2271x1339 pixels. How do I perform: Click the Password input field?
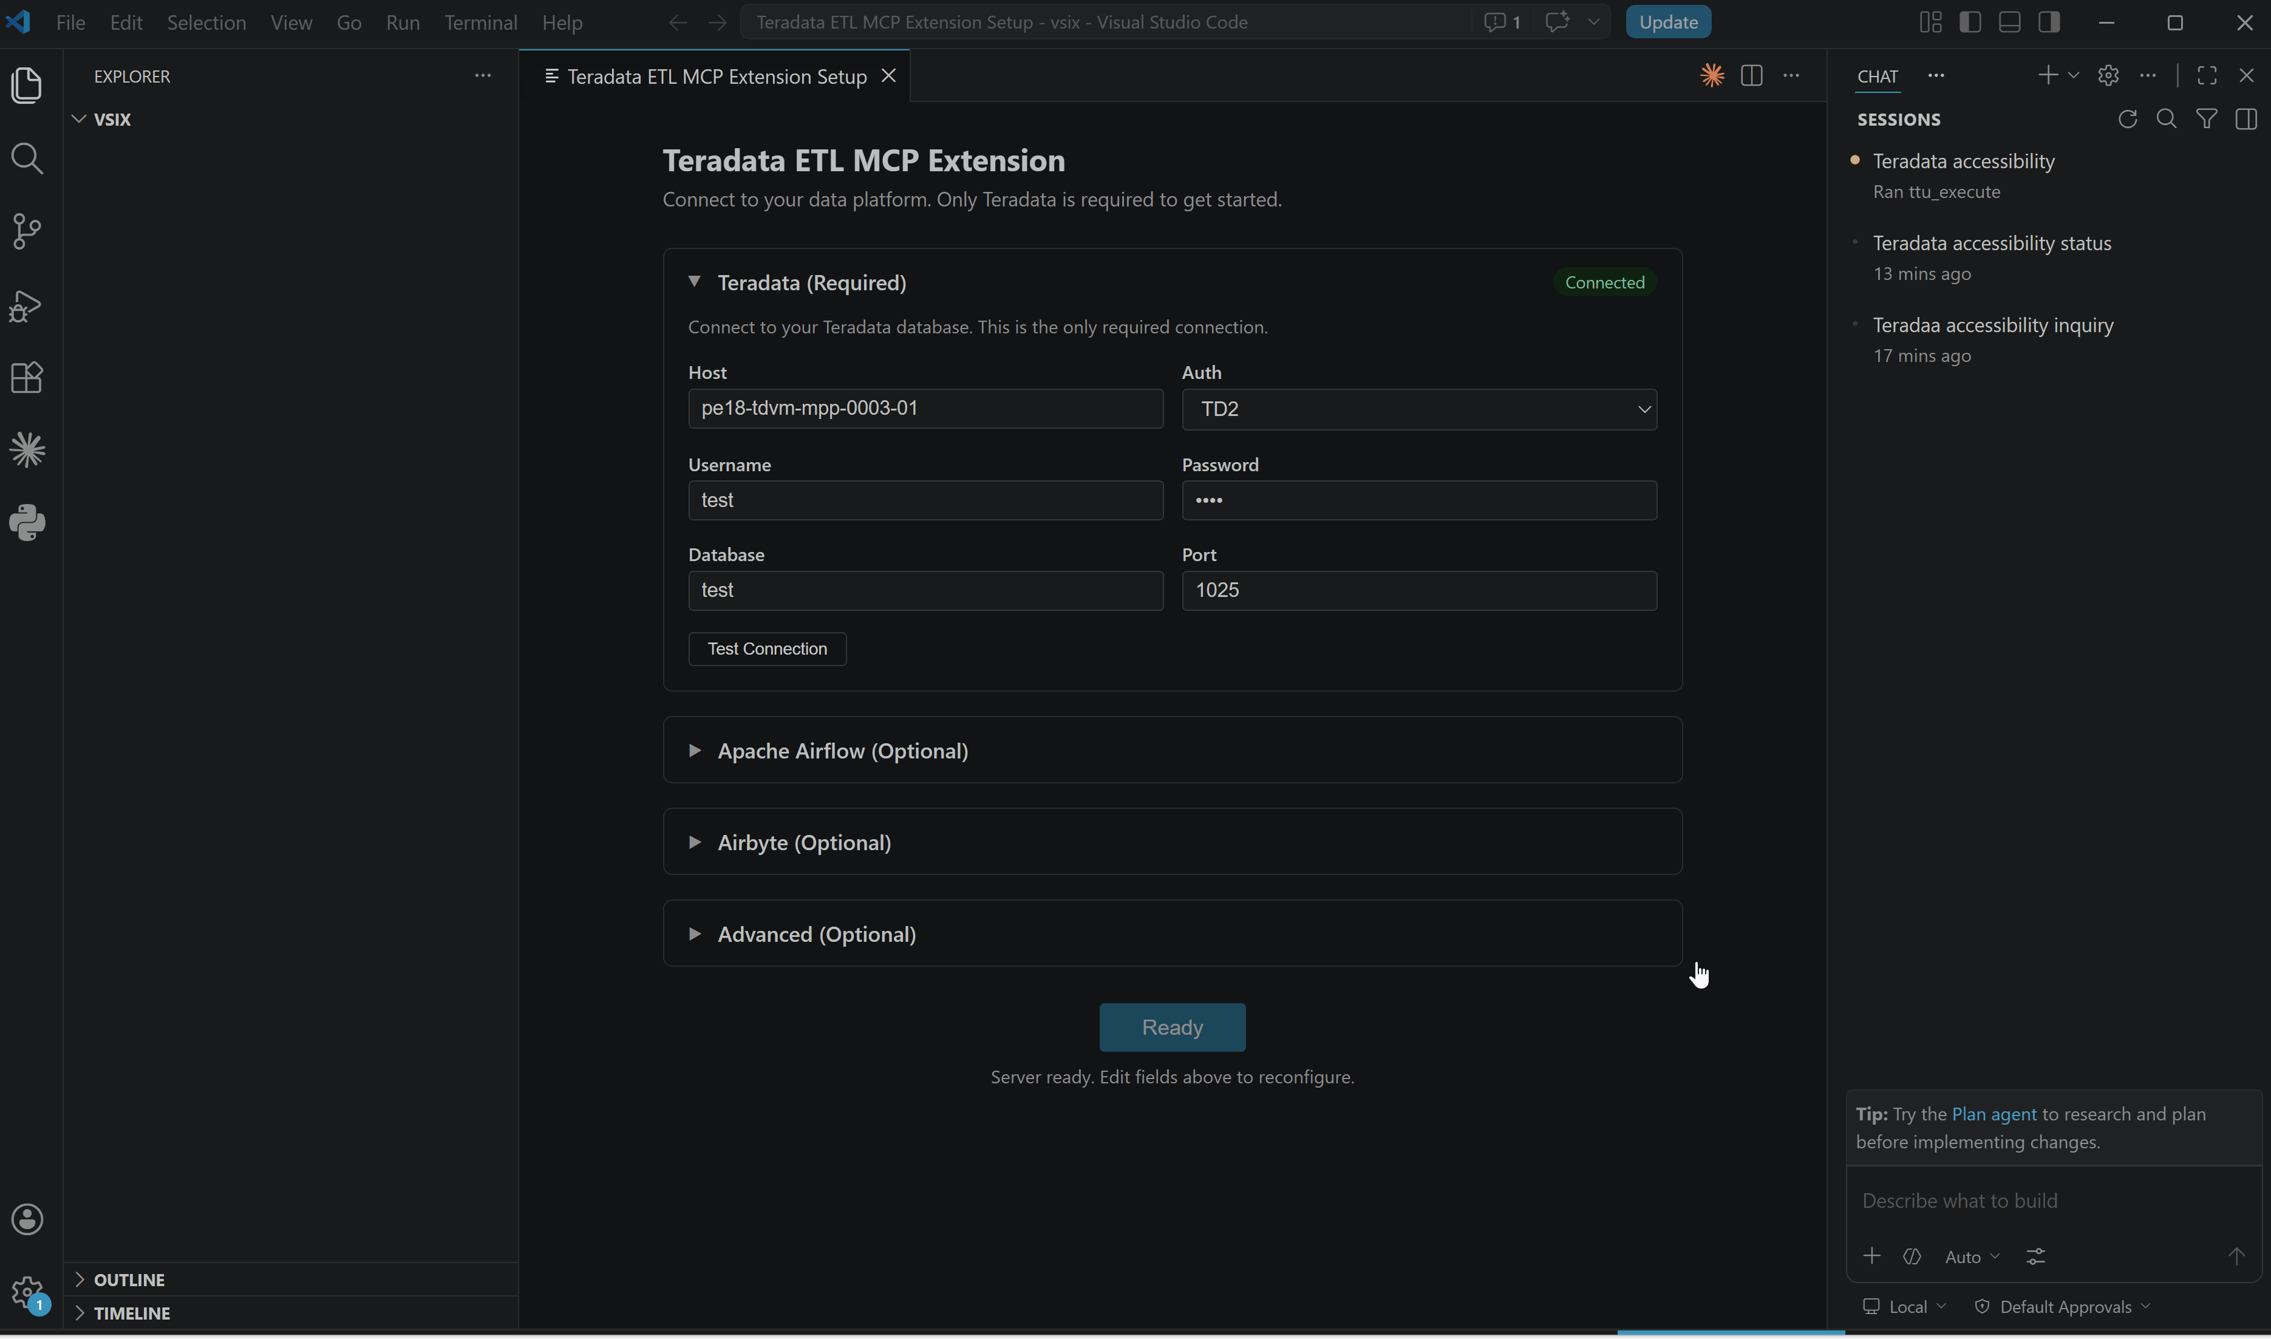[1418, 500]
